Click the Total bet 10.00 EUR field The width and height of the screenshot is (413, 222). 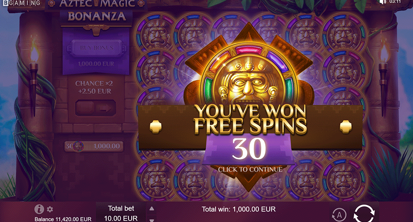point(121,213)
